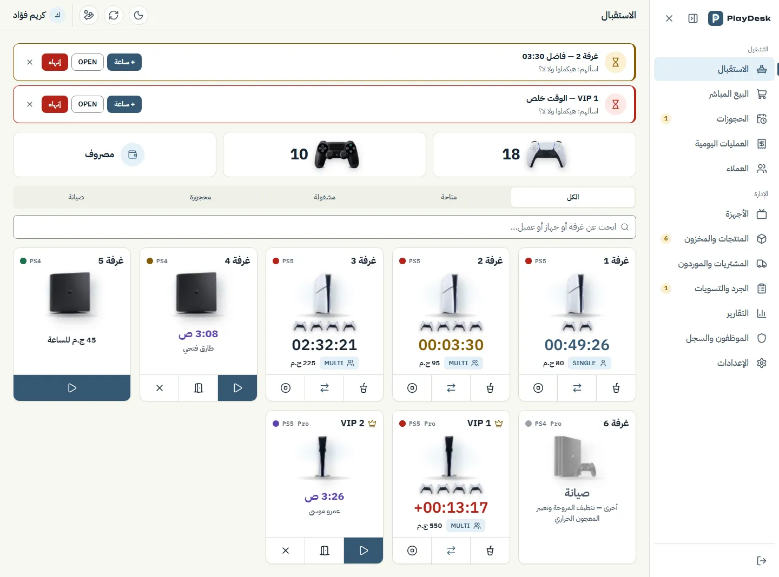This screenshot has height=577, width=779.
Task: Click OPEN on غرفة 2 alert
Action: point(88,62)
